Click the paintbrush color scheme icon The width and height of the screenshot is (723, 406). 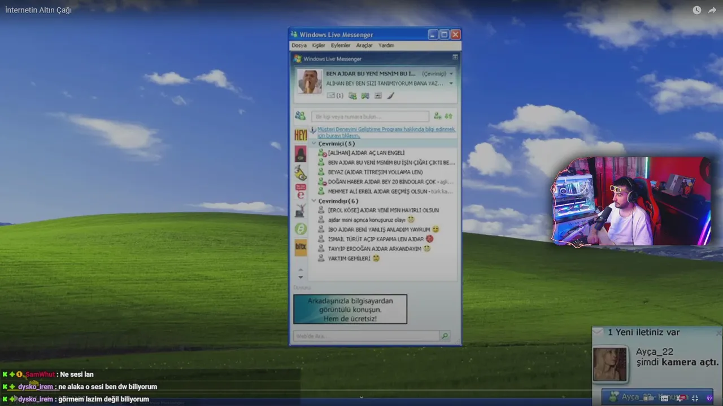pos(390,96)
